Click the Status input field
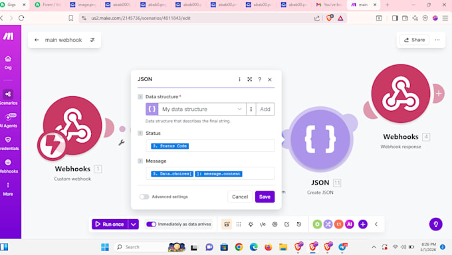 (x=210, y=146)
